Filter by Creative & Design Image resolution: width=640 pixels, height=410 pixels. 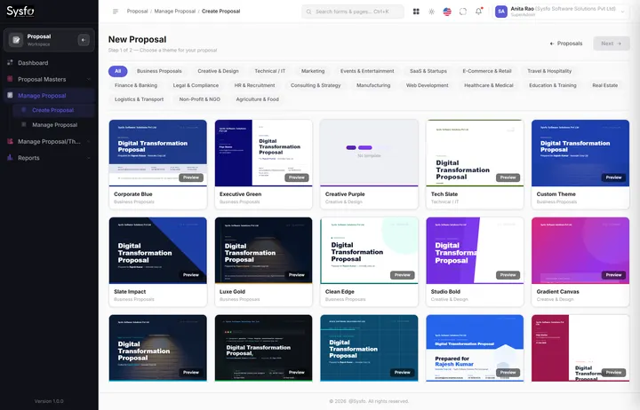tap(218, 71)
